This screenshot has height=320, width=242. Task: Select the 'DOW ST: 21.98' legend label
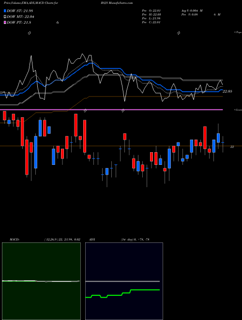[20, 11]
